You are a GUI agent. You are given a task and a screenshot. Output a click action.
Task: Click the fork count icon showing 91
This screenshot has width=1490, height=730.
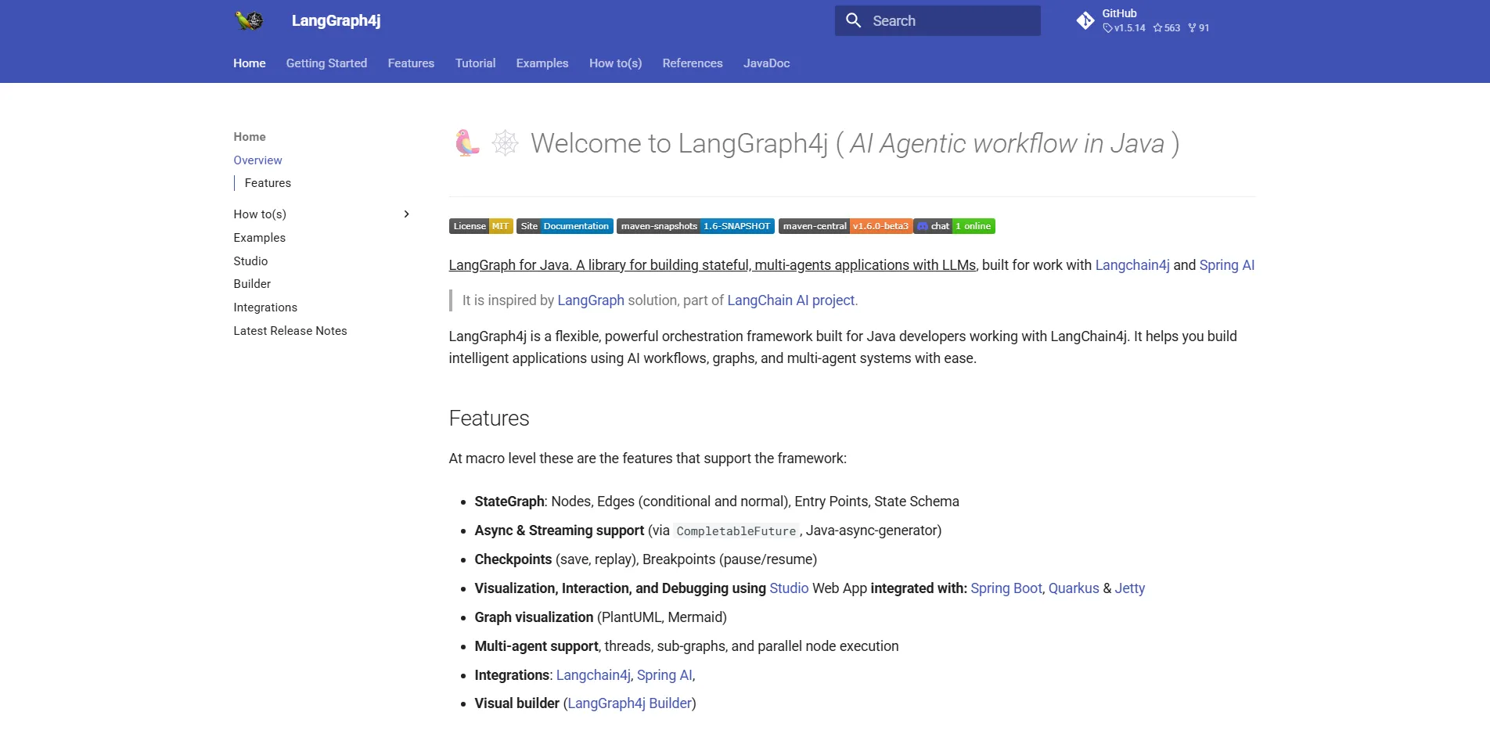(x=1192, y=27)
